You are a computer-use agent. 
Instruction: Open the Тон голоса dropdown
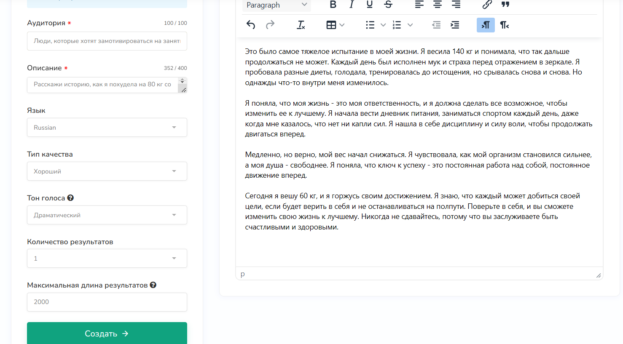click(x=107, y=215)
